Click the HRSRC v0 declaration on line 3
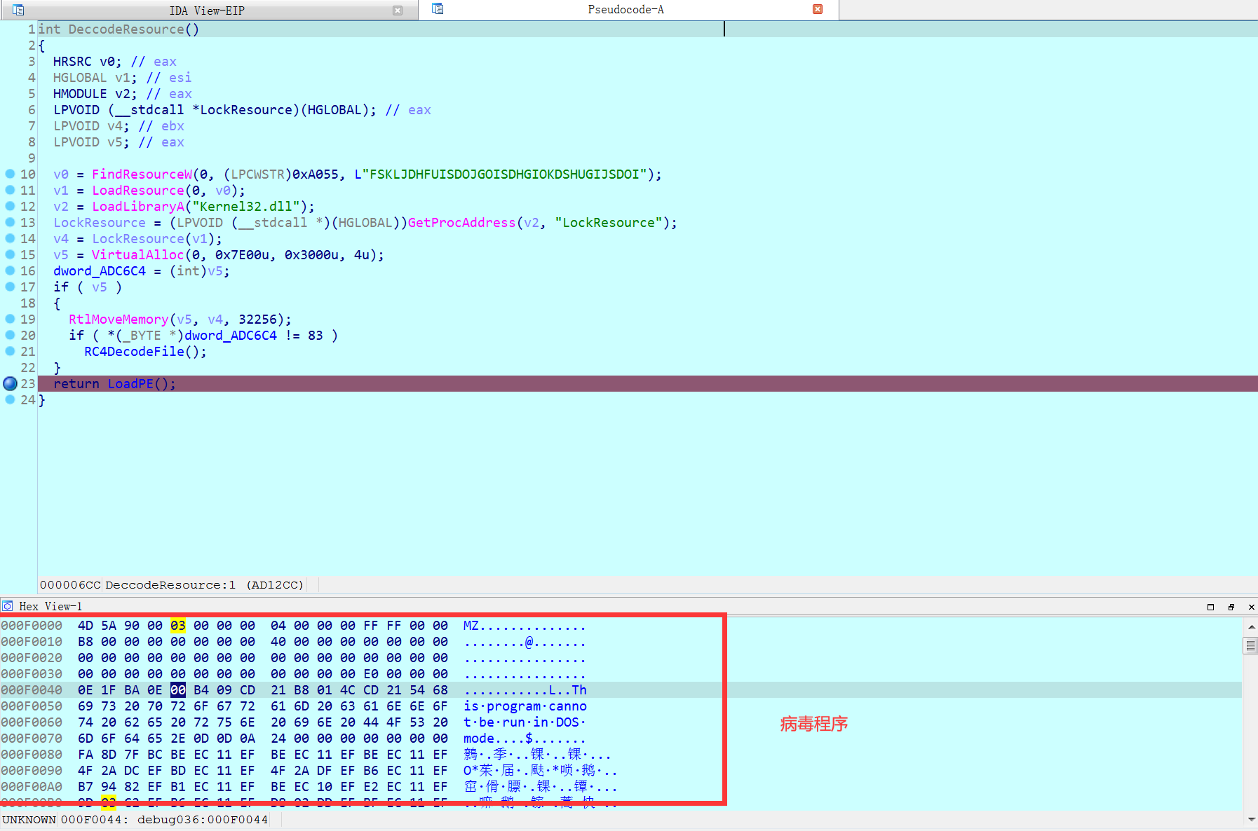This screenshot has height=831, width=1258. pos(88,62)
